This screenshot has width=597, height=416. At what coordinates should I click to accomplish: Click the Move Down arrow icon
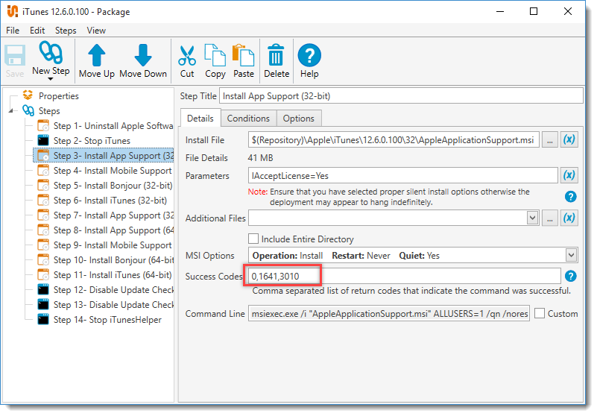tap(143, 55)
